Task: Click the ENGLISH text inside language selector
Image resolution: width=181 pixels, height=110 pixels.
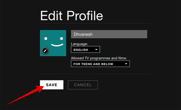Action: tap(81, 50)
